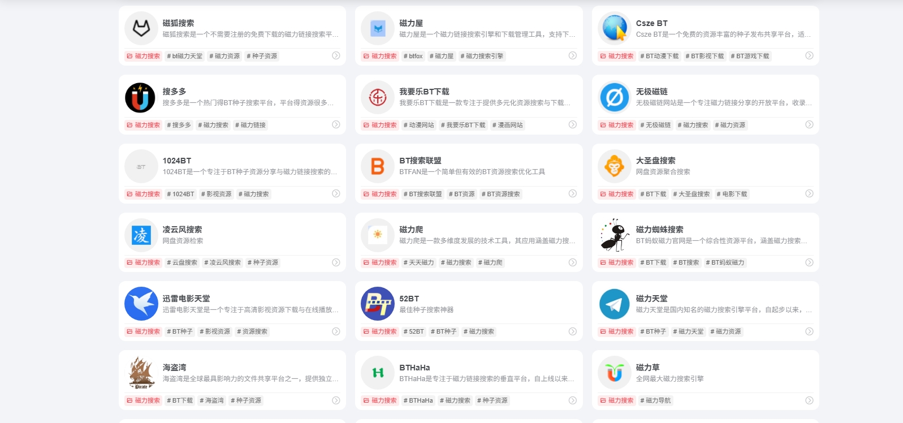903x423 pixels.
Task: Click the # 磁力搜索引擎 tag
Action: click(x=482, y=56)
